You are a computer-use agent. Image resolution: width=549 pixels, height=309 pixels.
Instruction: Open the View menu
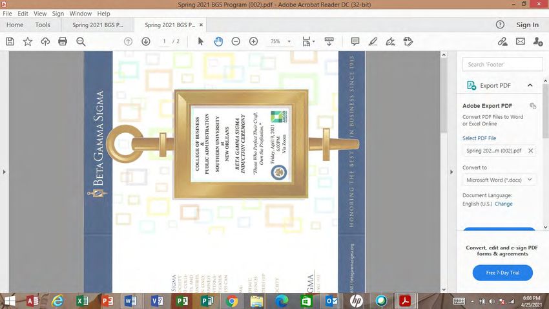tap(40, 14)
